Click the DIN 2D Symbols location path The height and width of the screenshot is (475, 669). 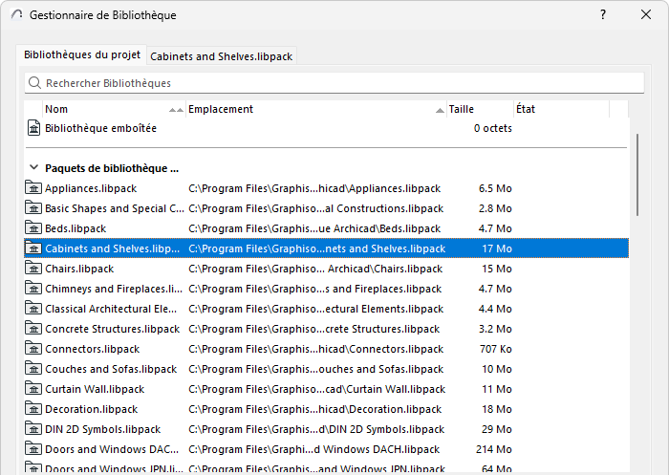point(316,429)
